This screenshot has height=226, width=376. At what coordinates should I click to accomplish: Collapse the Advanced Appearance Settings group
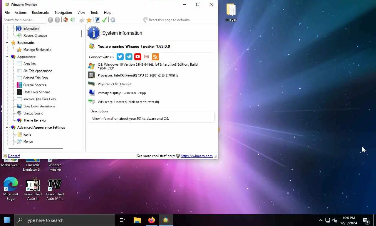[7, 127]
